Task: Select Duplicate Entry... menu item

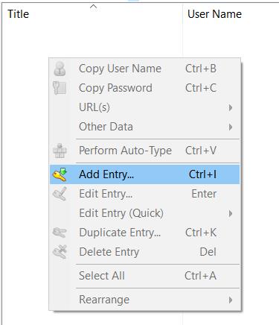Action: coord(145,233)
